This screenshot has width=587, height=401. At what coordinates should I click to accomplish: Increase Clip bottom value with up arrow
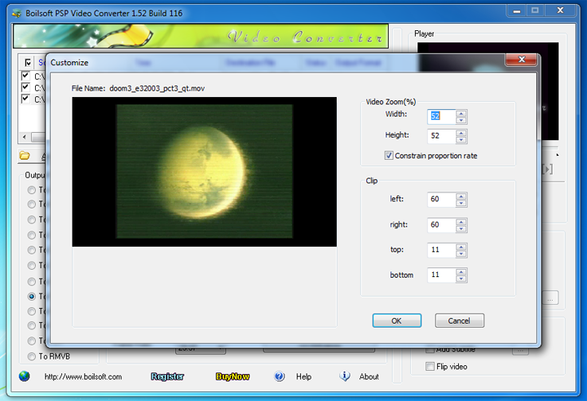pos(461,272)
